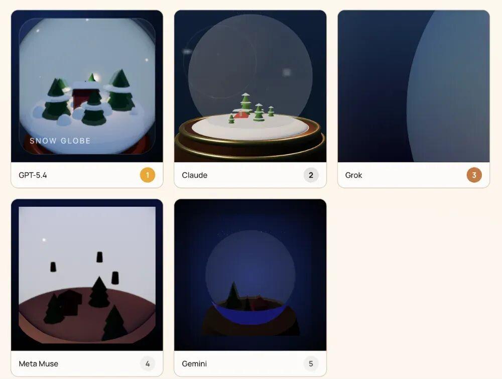Open the Meta Muse scene preview

pyautogui.click(x=87, y=275)
